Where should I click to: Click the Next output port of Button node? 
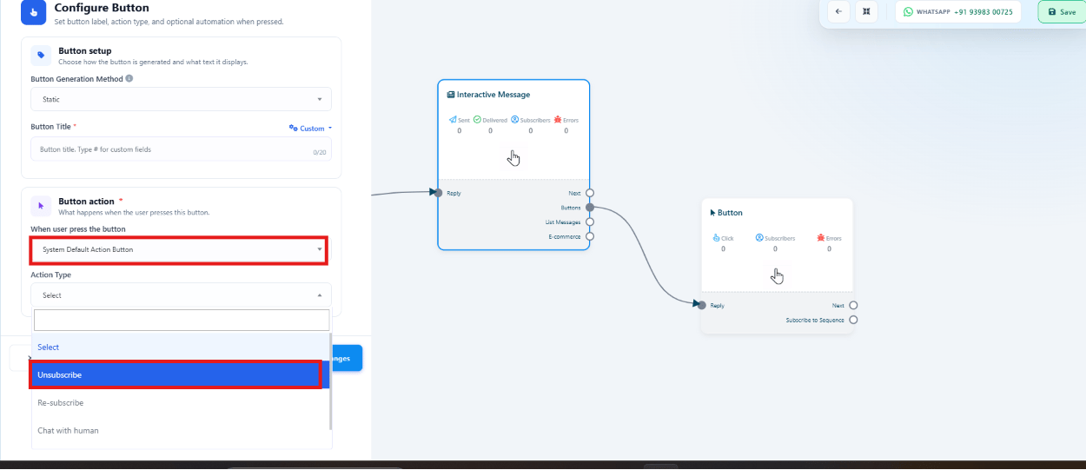pyautogui.click(x=853, y=305)
